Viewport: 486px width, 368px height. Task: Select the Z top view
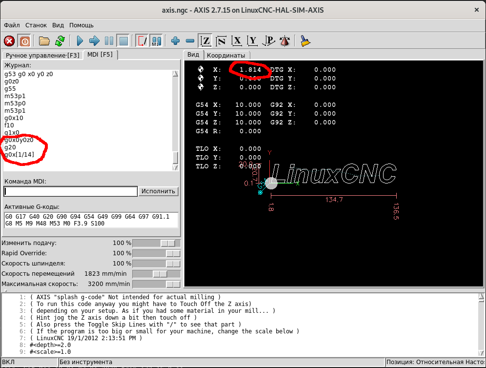tap(205, 41)
